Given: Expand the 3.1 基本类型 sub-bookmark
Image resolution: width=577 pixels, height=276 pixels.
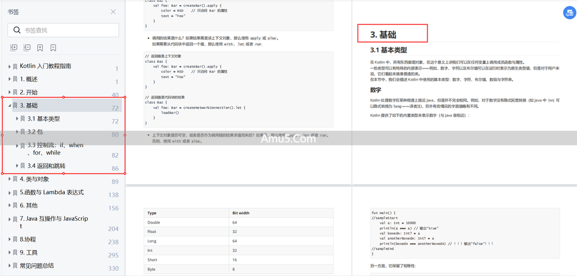Looking at the screenshot, I should click(17, 119).
